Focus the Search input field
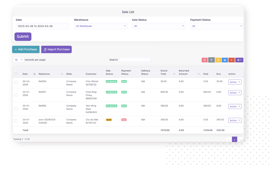 pos(135,60)
